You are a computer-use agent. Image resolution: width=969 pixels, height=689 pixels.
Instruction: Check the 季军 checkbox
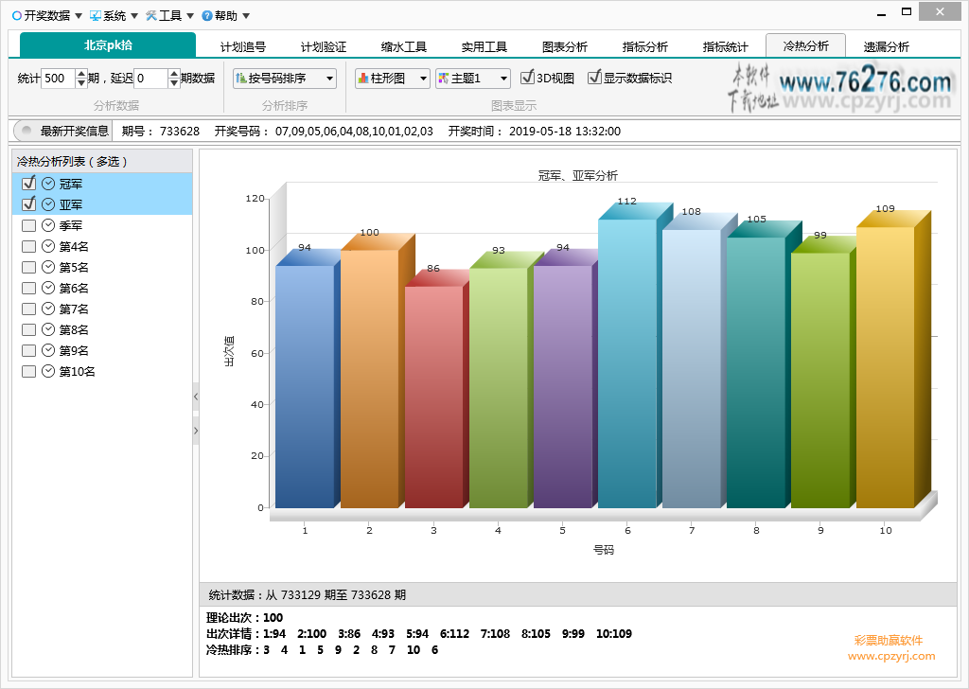[x=28, y=225]
